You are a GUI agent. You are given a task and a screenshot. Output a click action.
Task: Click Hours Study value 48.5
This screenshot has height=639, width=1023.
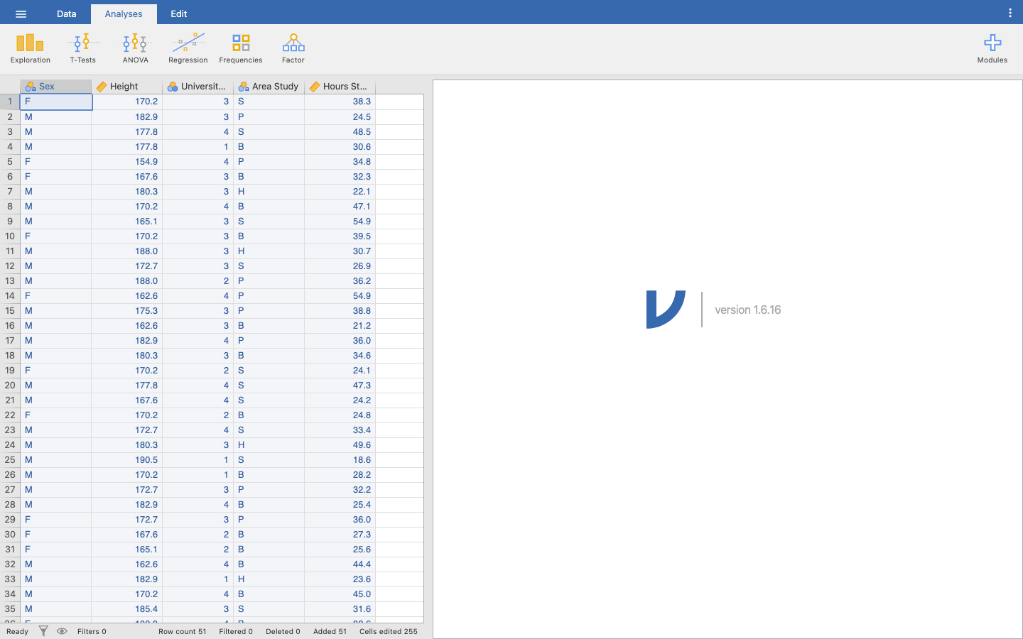(x=340, y=132)
